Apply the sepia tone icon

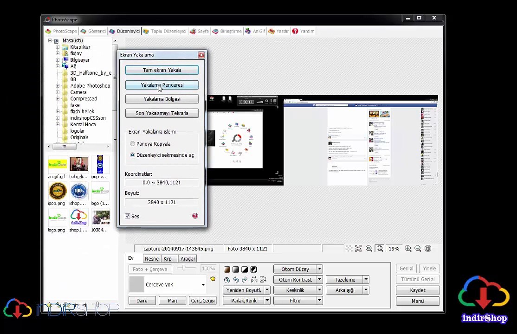pos(227,270)
